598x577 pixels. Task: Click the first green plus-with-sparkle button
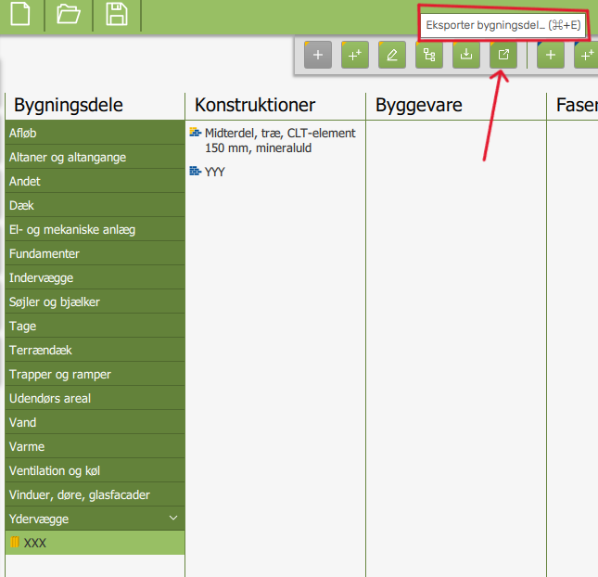coord(355,55)
